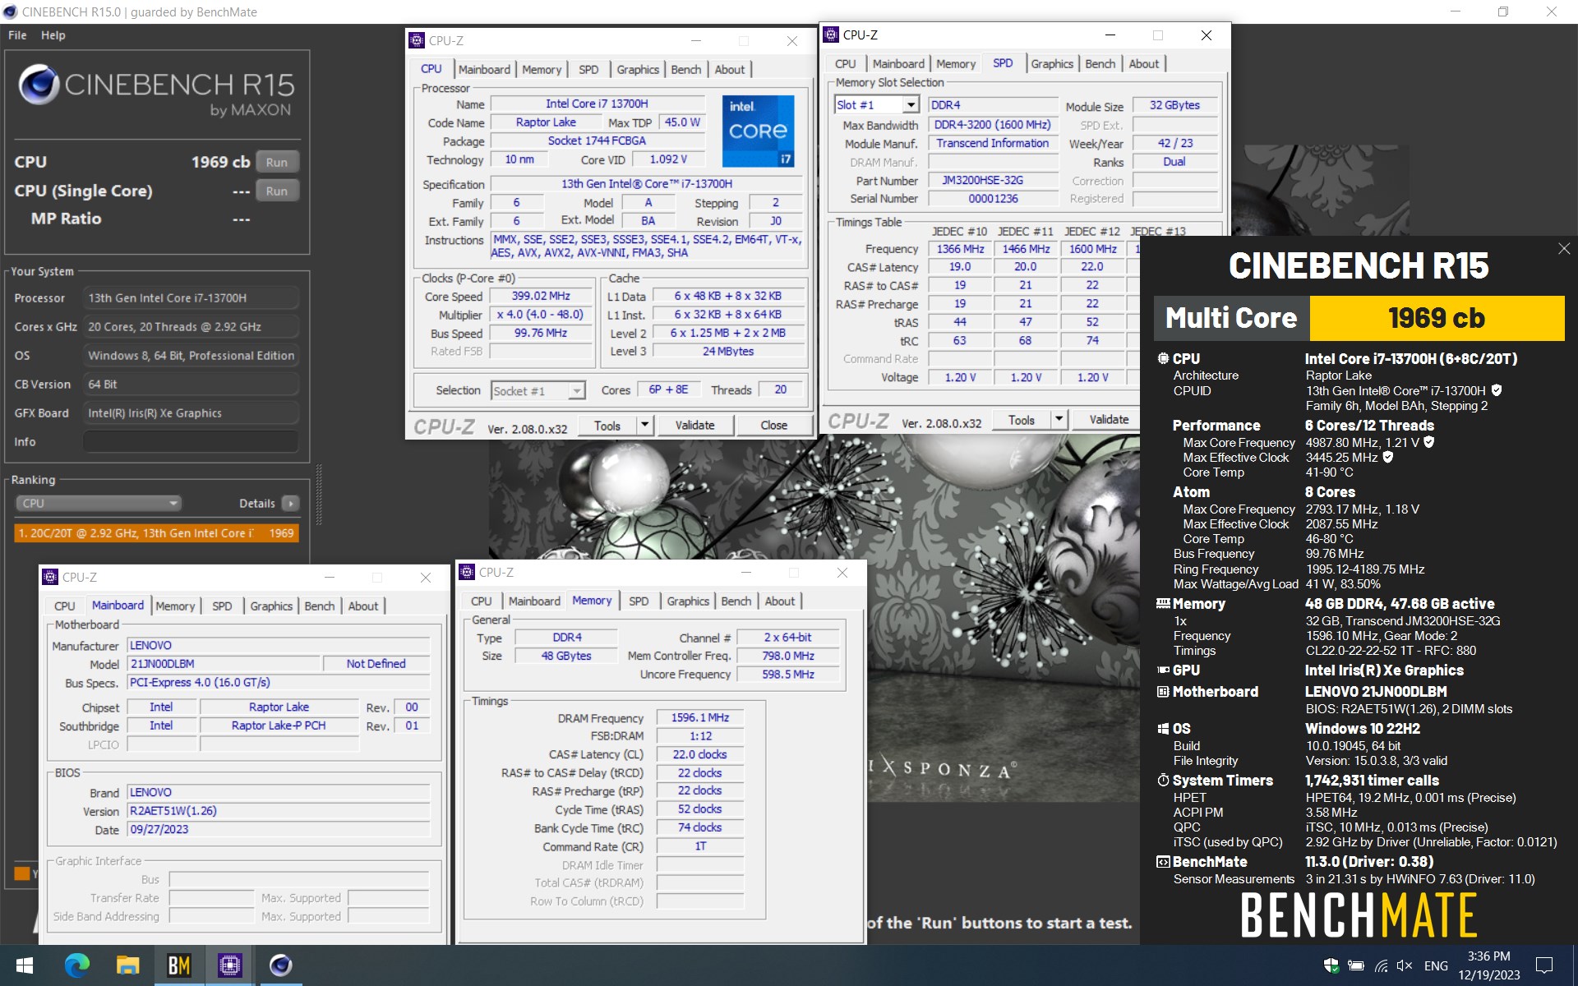This screenshot has height=986, width=1578.
Task: Switch to CPU-Z taskbar app
Action: 229,965
